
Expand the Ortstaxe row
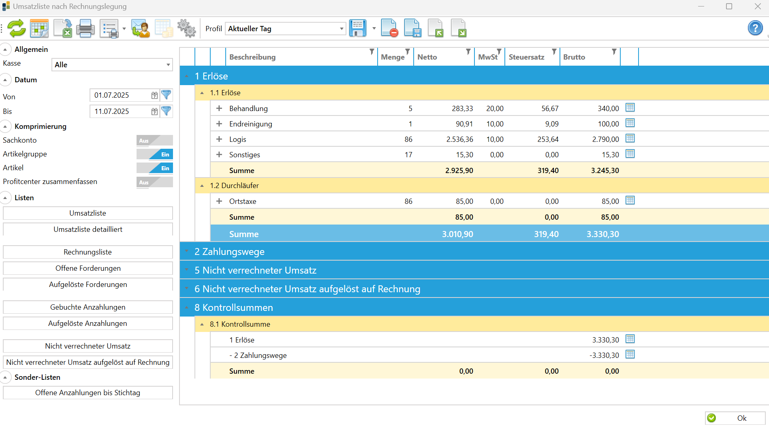(x=219, y=201)
